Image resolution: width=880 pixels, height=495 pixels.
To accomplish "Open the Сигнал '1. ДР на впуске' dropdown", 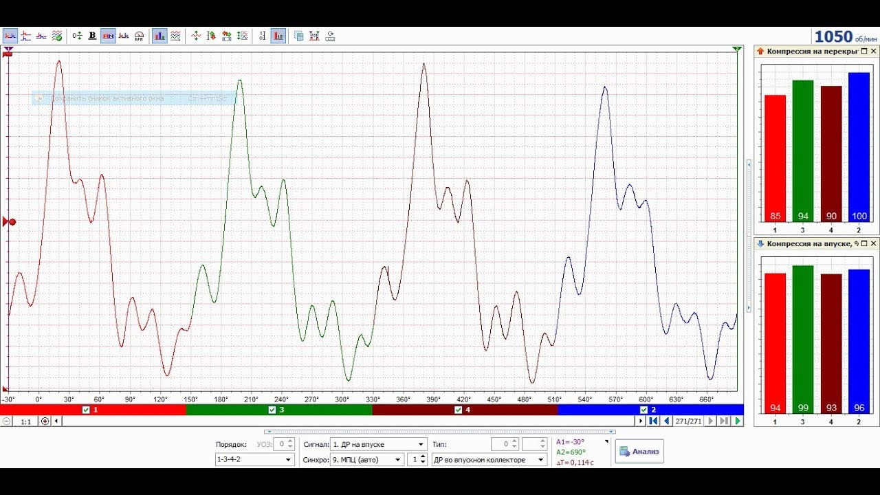I will (378, 445).
